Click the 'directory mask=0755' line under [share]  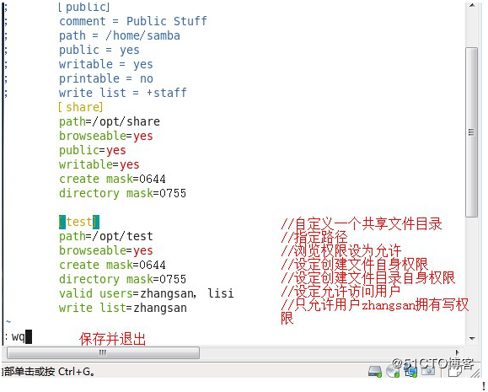tap(122, 193)
